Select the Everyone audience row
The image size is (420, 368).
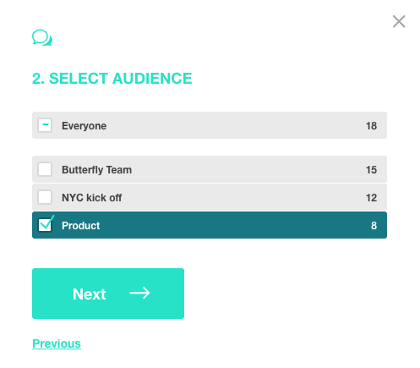click(x=210, y=125)
